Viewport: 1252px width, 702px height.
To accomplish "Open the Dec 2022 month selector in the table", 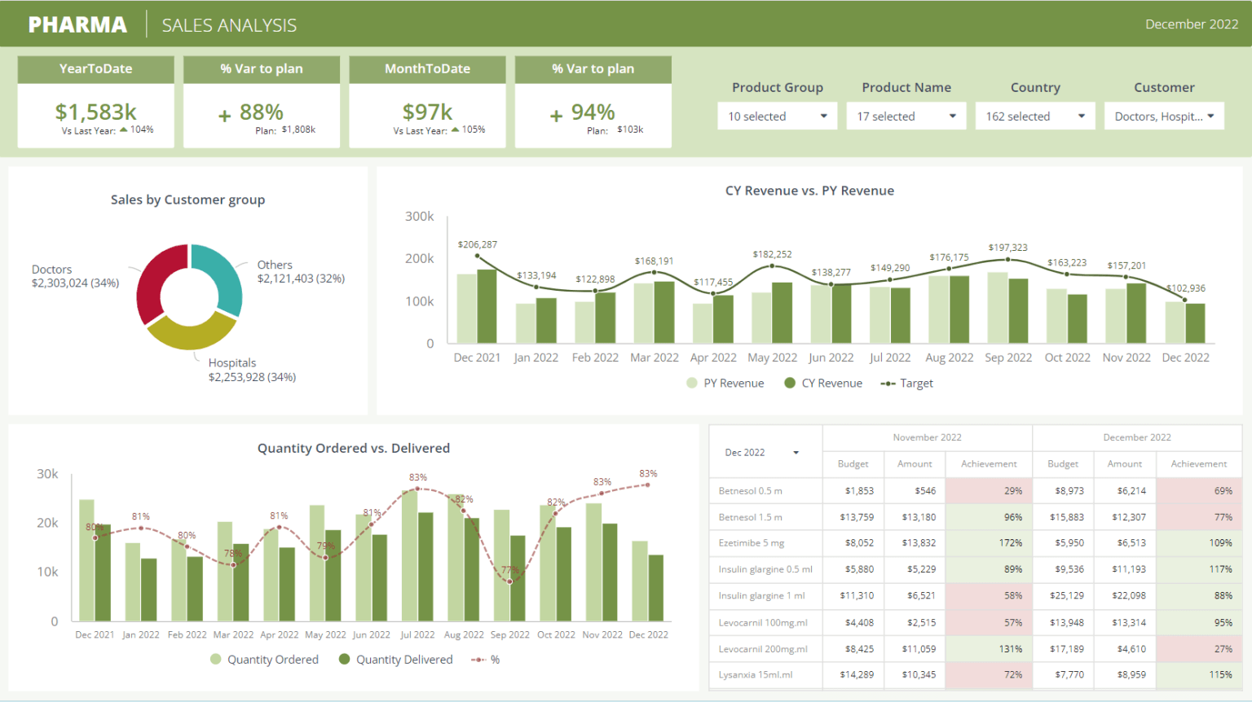I will coord(761,452).
